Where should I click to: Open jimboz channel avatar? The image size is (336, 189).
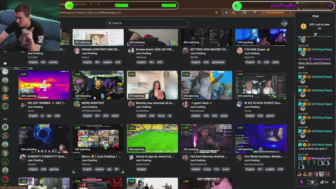tap(77, 51)
